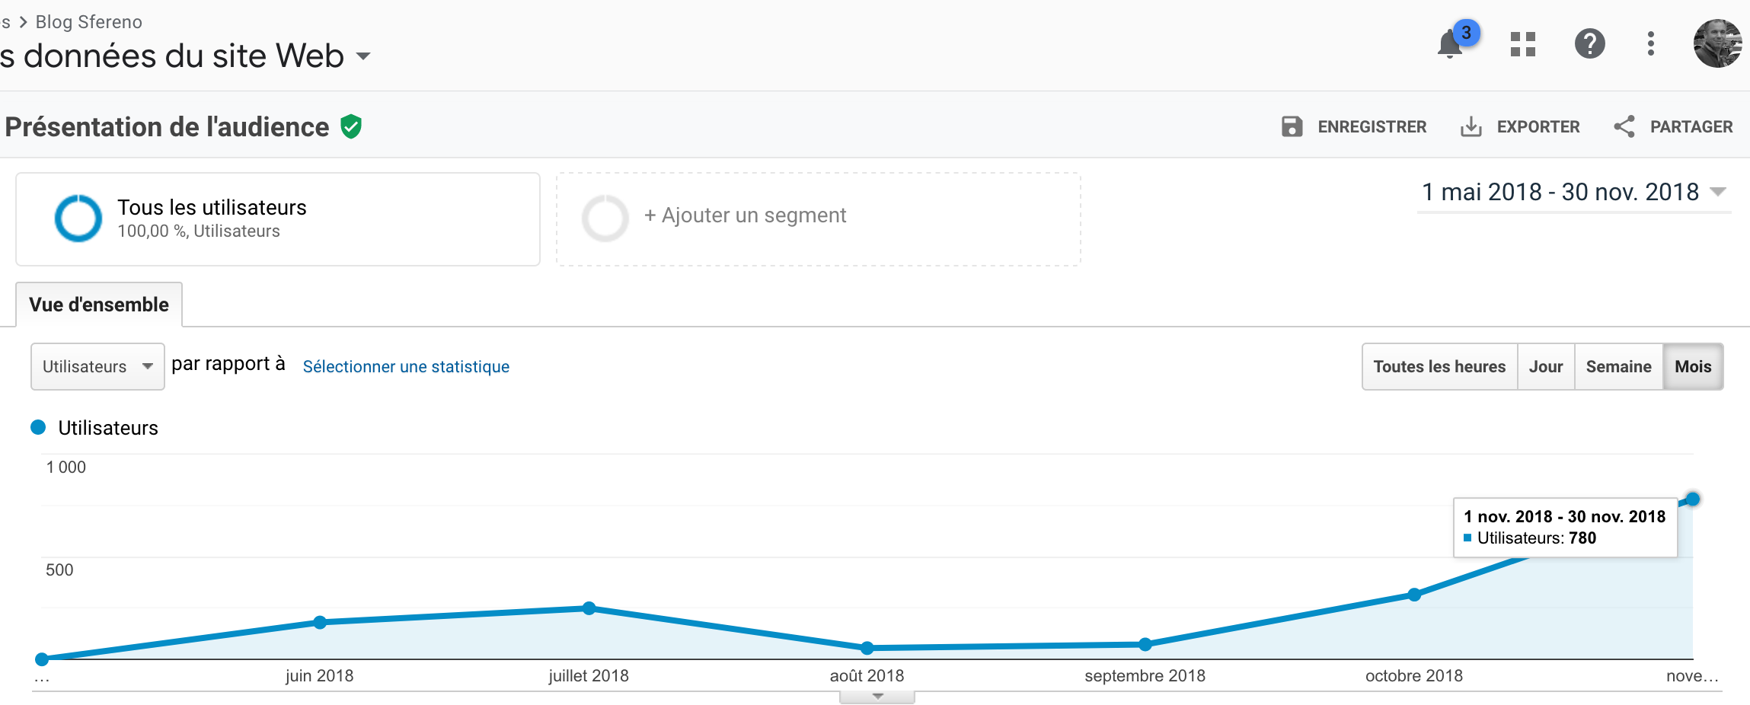Open the Utilisateurs metric dropdown
This screenshot has height=705, width=1750.
[97, 367]
